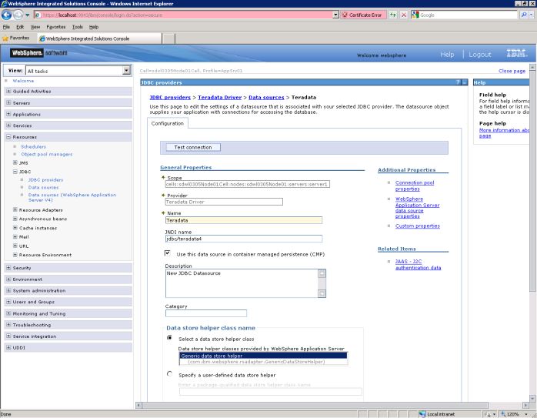Open JDBC providers navigation link

pyautogui.click(x=45, y=180)
